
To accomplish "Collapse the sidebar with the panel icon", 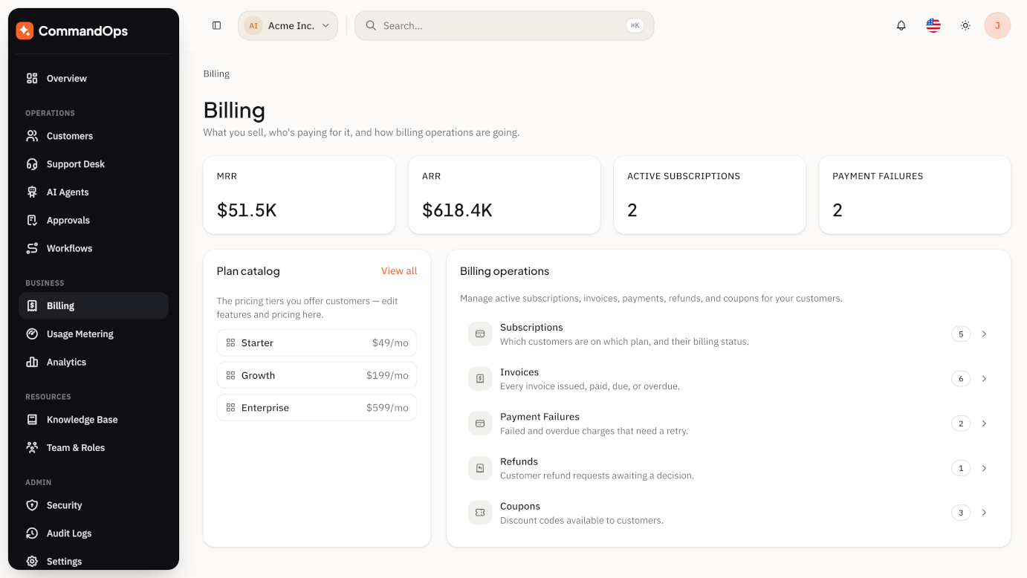I will pyautogui.click(x=217, y=25).
